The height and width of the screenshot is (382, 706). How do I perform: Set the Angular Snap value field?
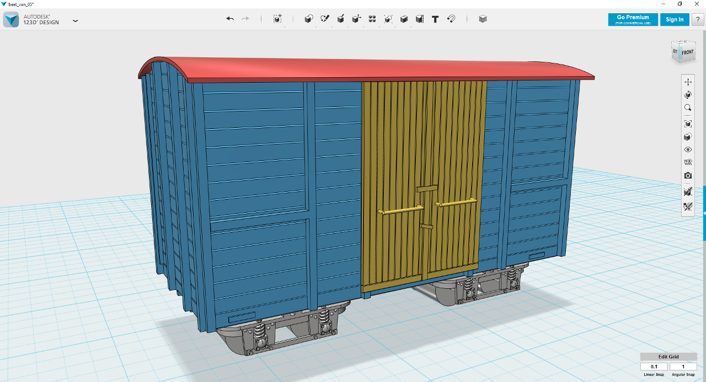pyautogui.click(x=683, y=367)
